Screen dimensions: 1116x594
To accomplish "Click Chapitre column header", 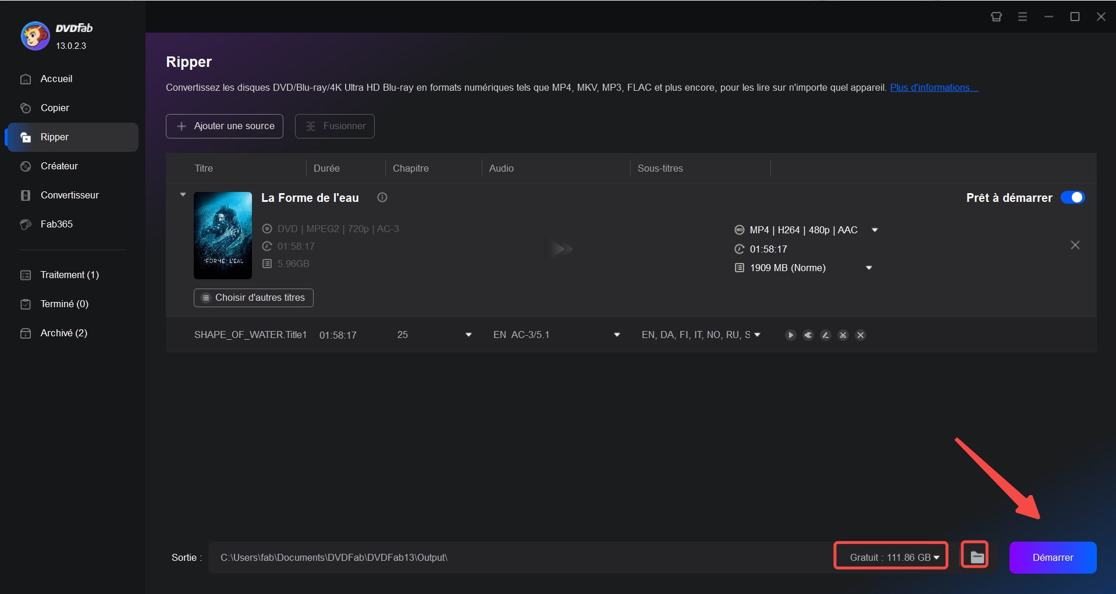I will coord(411,168).
